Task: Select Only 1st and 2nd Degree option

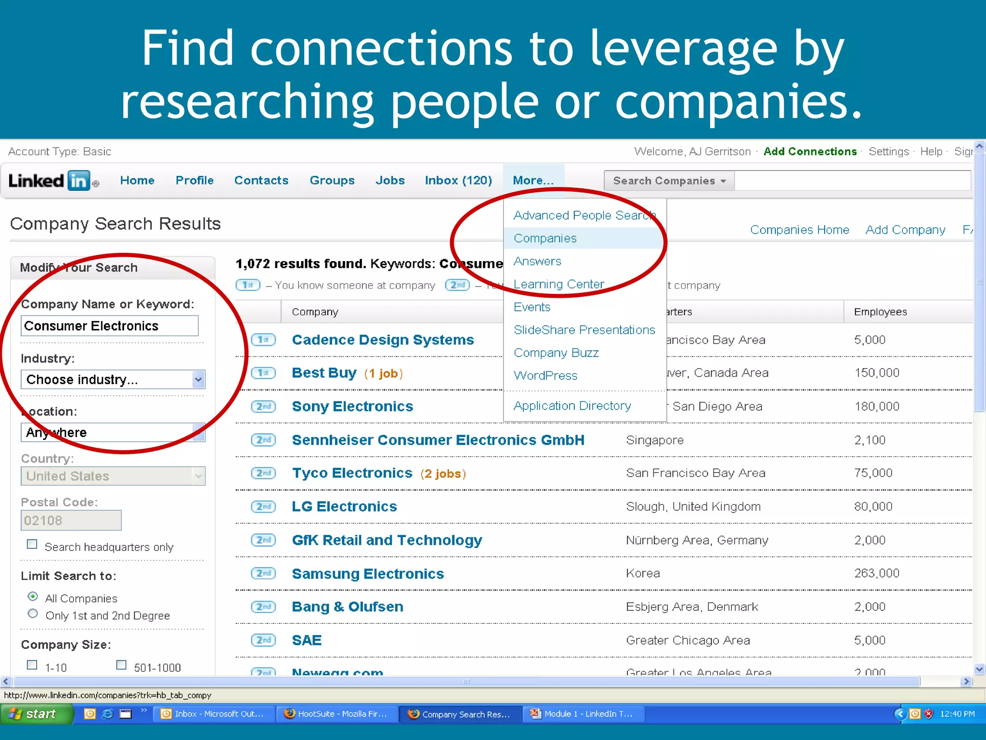Action: point(33,614)
